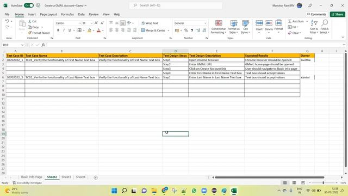Image resolution: width=348 pixels, height=196 pixels.
Task: Toggle middle vertical alignment
Action: pyautogui.click(x=117, y=23)
